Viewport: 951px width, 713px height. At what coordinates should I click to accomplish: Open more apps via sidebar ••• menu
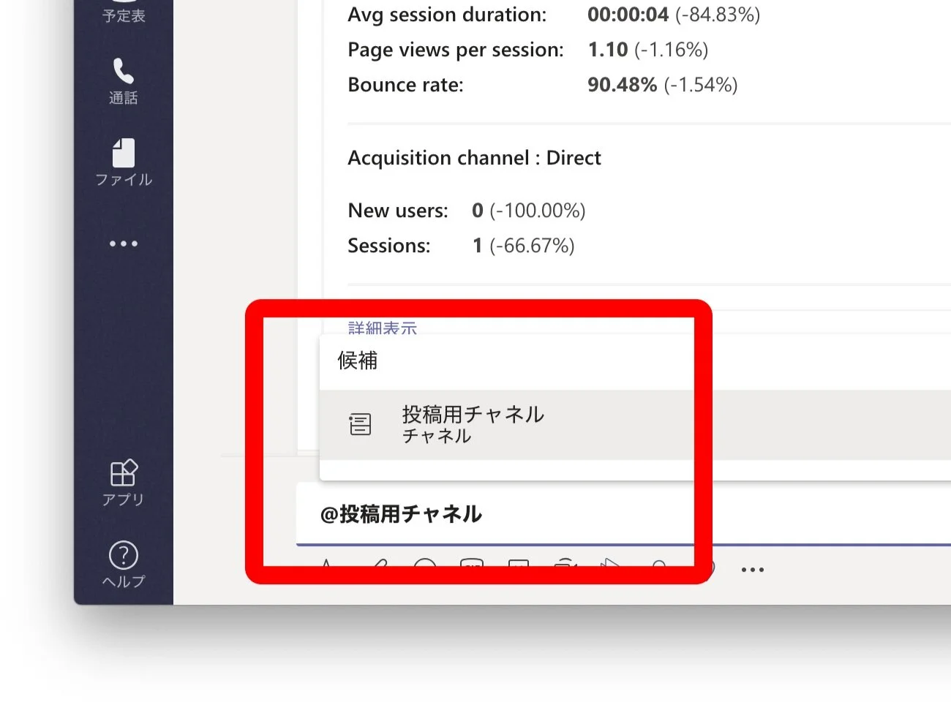(123, 244)
